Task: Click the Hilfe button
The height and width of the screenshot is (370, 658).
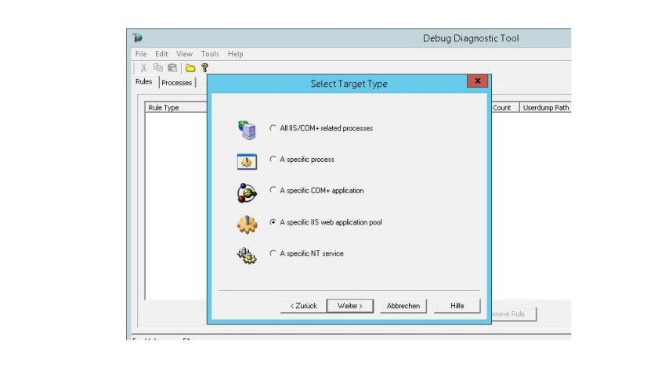Action: tap(457, 306)
